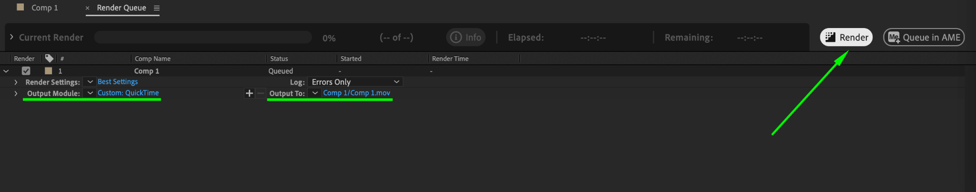This screenshot has width=976, height=192.
Task: Click the Render button
Action: tap(846, 37)
